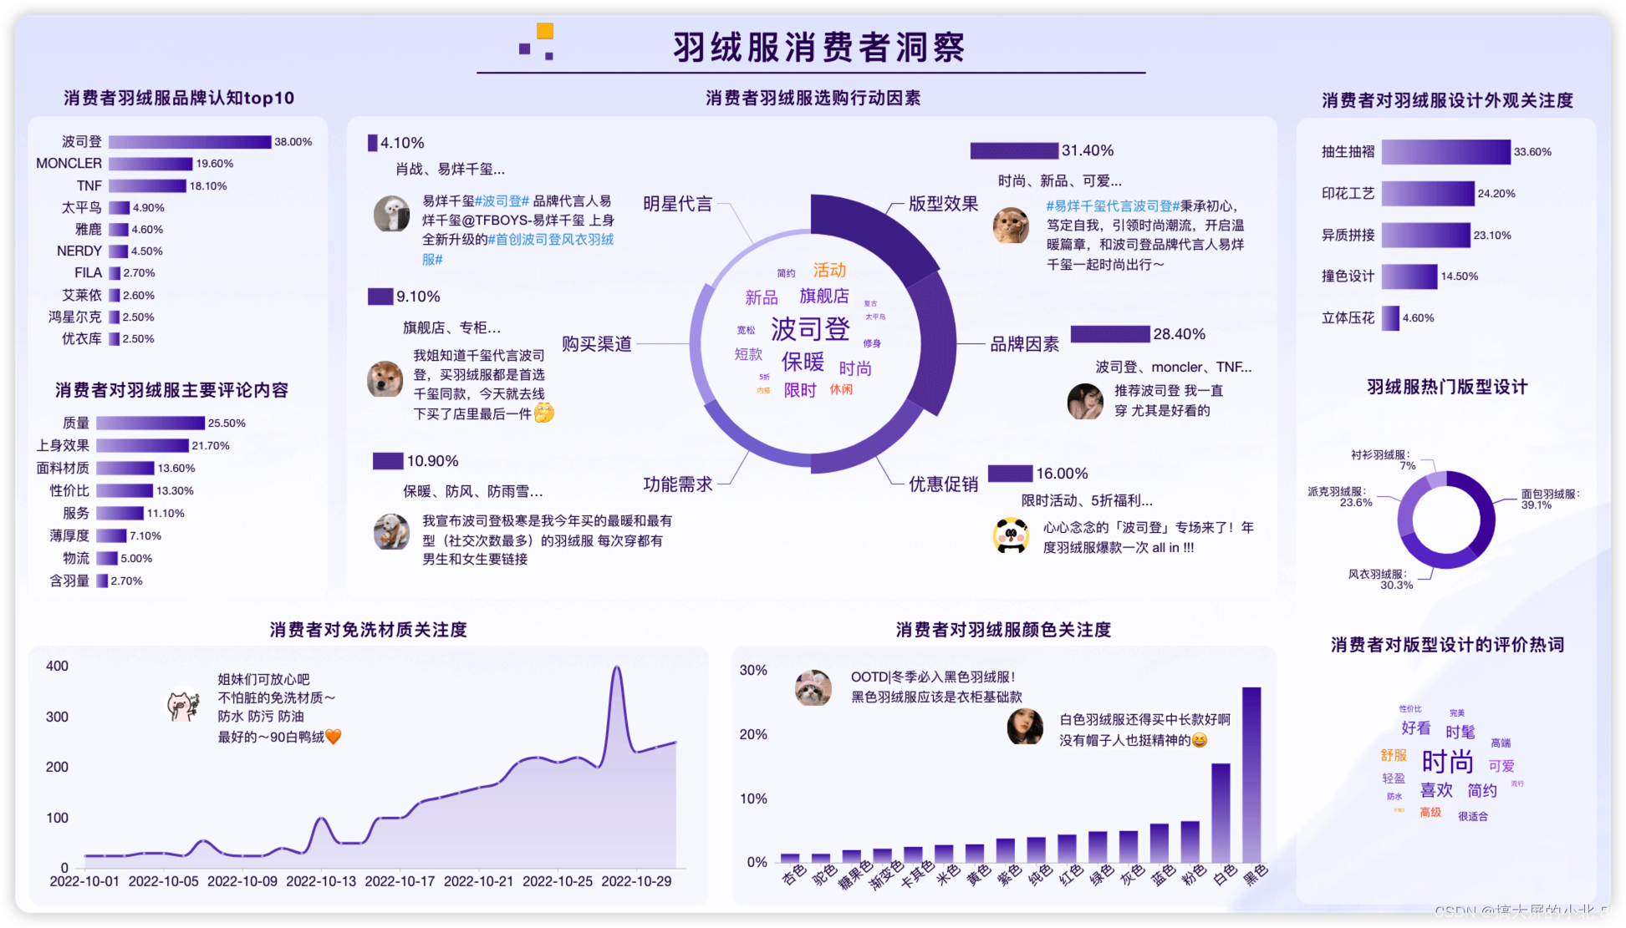Click the 10.90% value bar
1626x928 pixels.
(388, 461)
